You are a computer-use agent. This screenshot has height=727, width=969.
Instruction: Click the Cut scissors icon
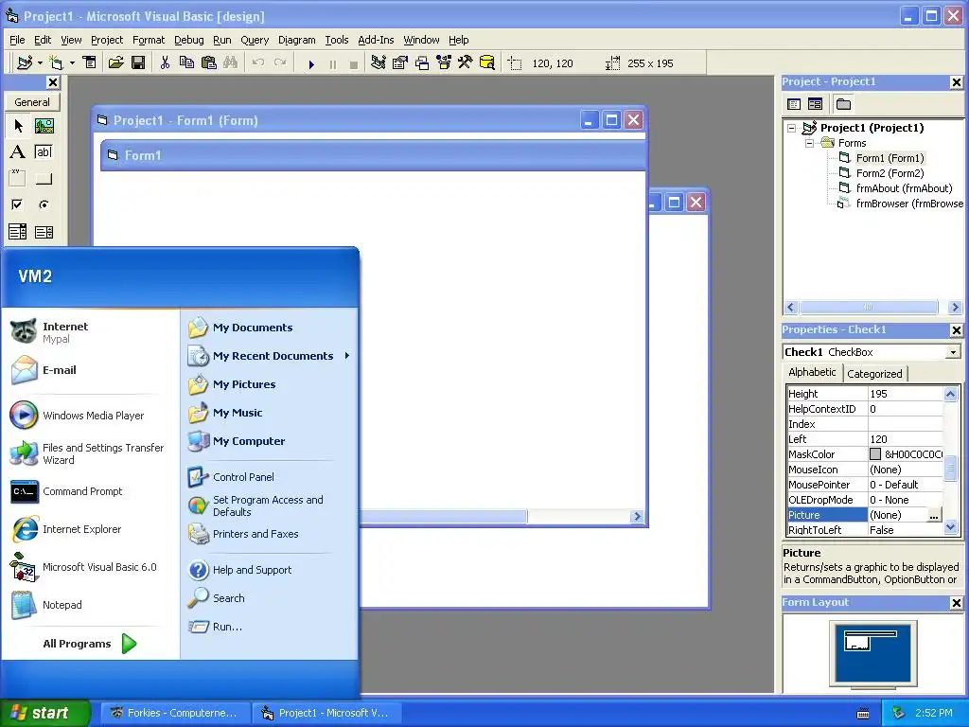point(165,63)
